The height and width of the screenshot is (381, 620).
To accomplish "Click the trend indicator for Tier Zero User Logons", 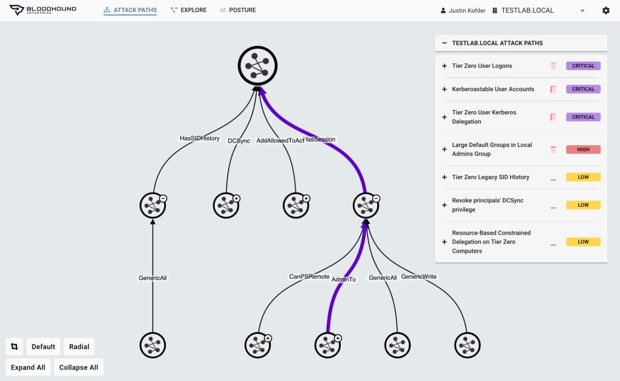I will [x=553, y=66].
